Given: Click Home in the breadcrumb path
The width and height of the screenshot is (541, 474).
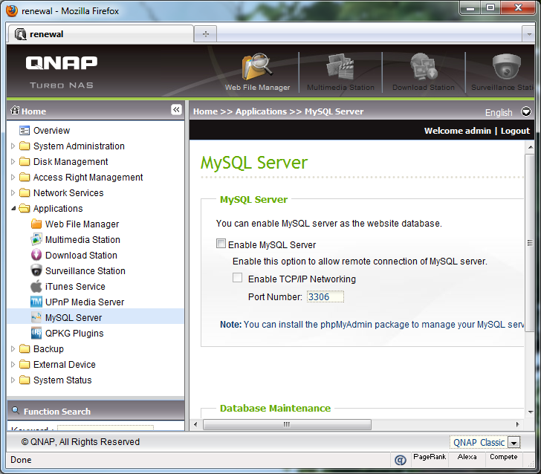Looking at the screenshot, I should (x=205, y=111).
